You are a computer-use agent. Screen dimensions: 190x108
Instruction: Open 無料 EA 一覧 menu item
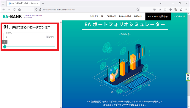point(96,16)
